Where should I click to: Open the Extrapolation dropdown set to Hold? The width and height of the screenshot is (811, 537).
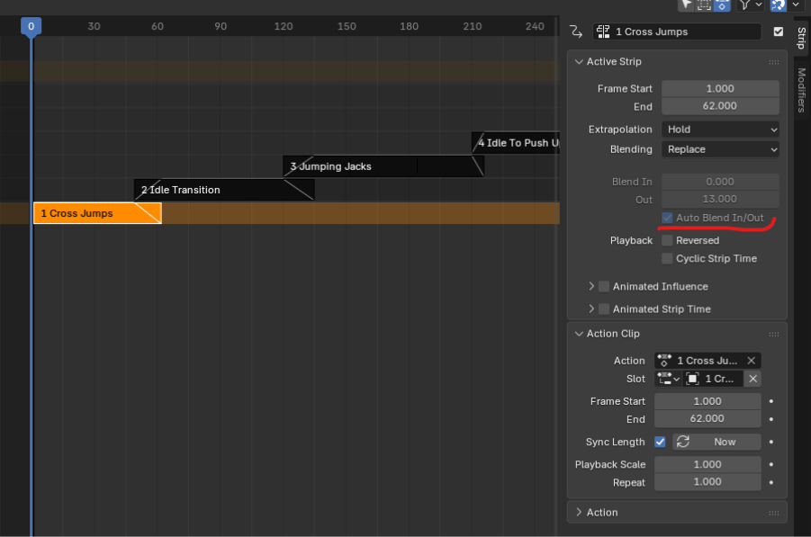[x=720, y=130]
